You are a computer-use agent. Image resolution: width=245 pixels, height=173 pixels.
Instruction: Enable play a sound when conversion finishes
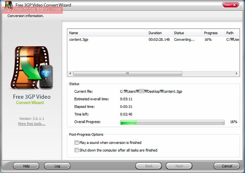point(77,142)
